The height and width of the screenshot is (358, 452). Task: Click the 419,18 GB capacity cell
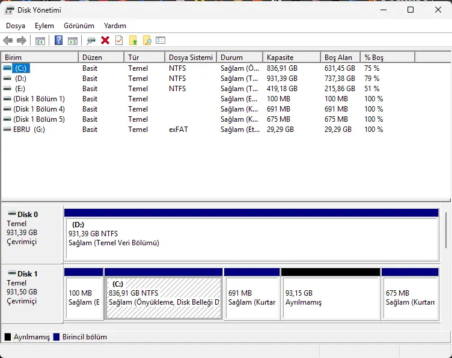[282, 89]
